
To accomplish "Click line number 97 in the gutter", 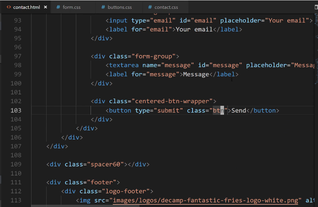I will coord(18,56).
